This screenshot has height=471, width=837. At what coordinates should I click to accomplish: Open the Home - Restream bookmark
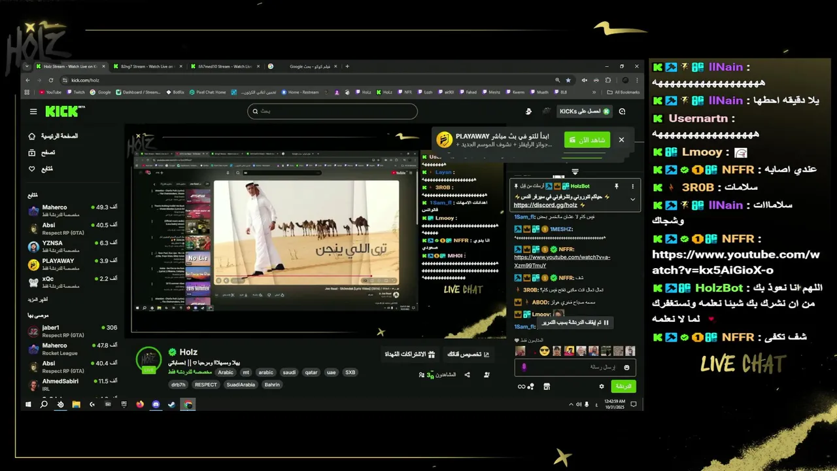pyautogui.click(x=300, y=92)
